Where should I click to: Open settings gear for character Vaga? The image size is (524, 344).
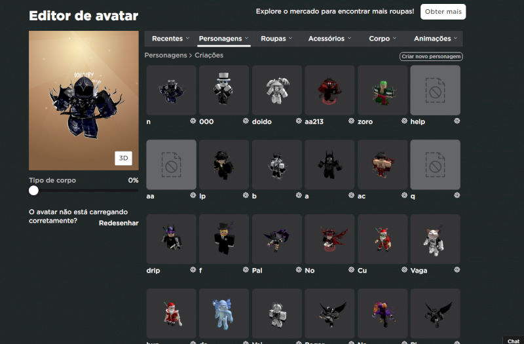tap(457, 270)
